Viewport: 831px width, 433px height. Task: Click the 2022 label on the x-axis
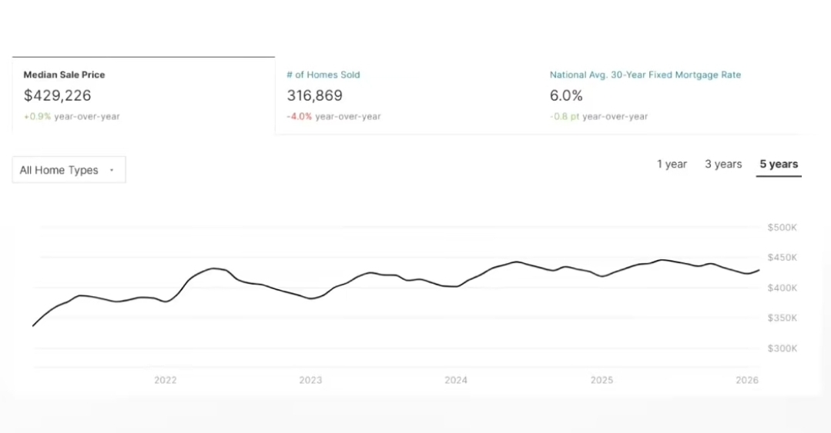165,380
